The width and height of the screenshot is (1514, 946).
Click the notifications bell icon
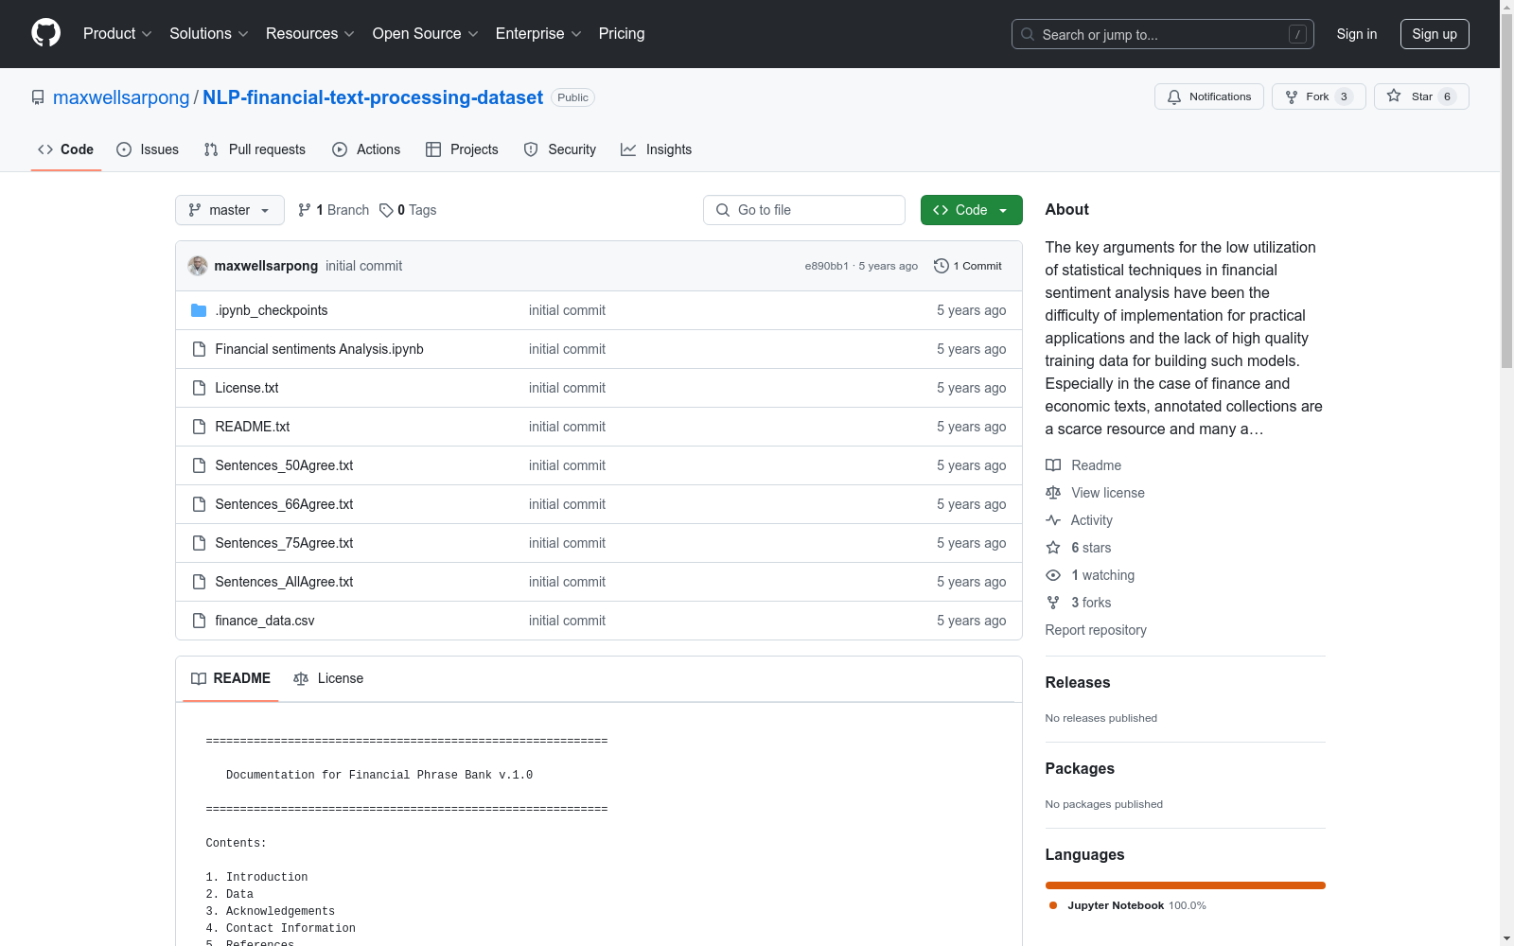(x=1174, y=96)
